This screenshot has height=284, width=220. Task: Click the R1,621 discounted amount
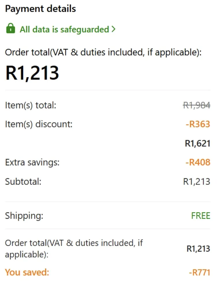coord(197,143)
